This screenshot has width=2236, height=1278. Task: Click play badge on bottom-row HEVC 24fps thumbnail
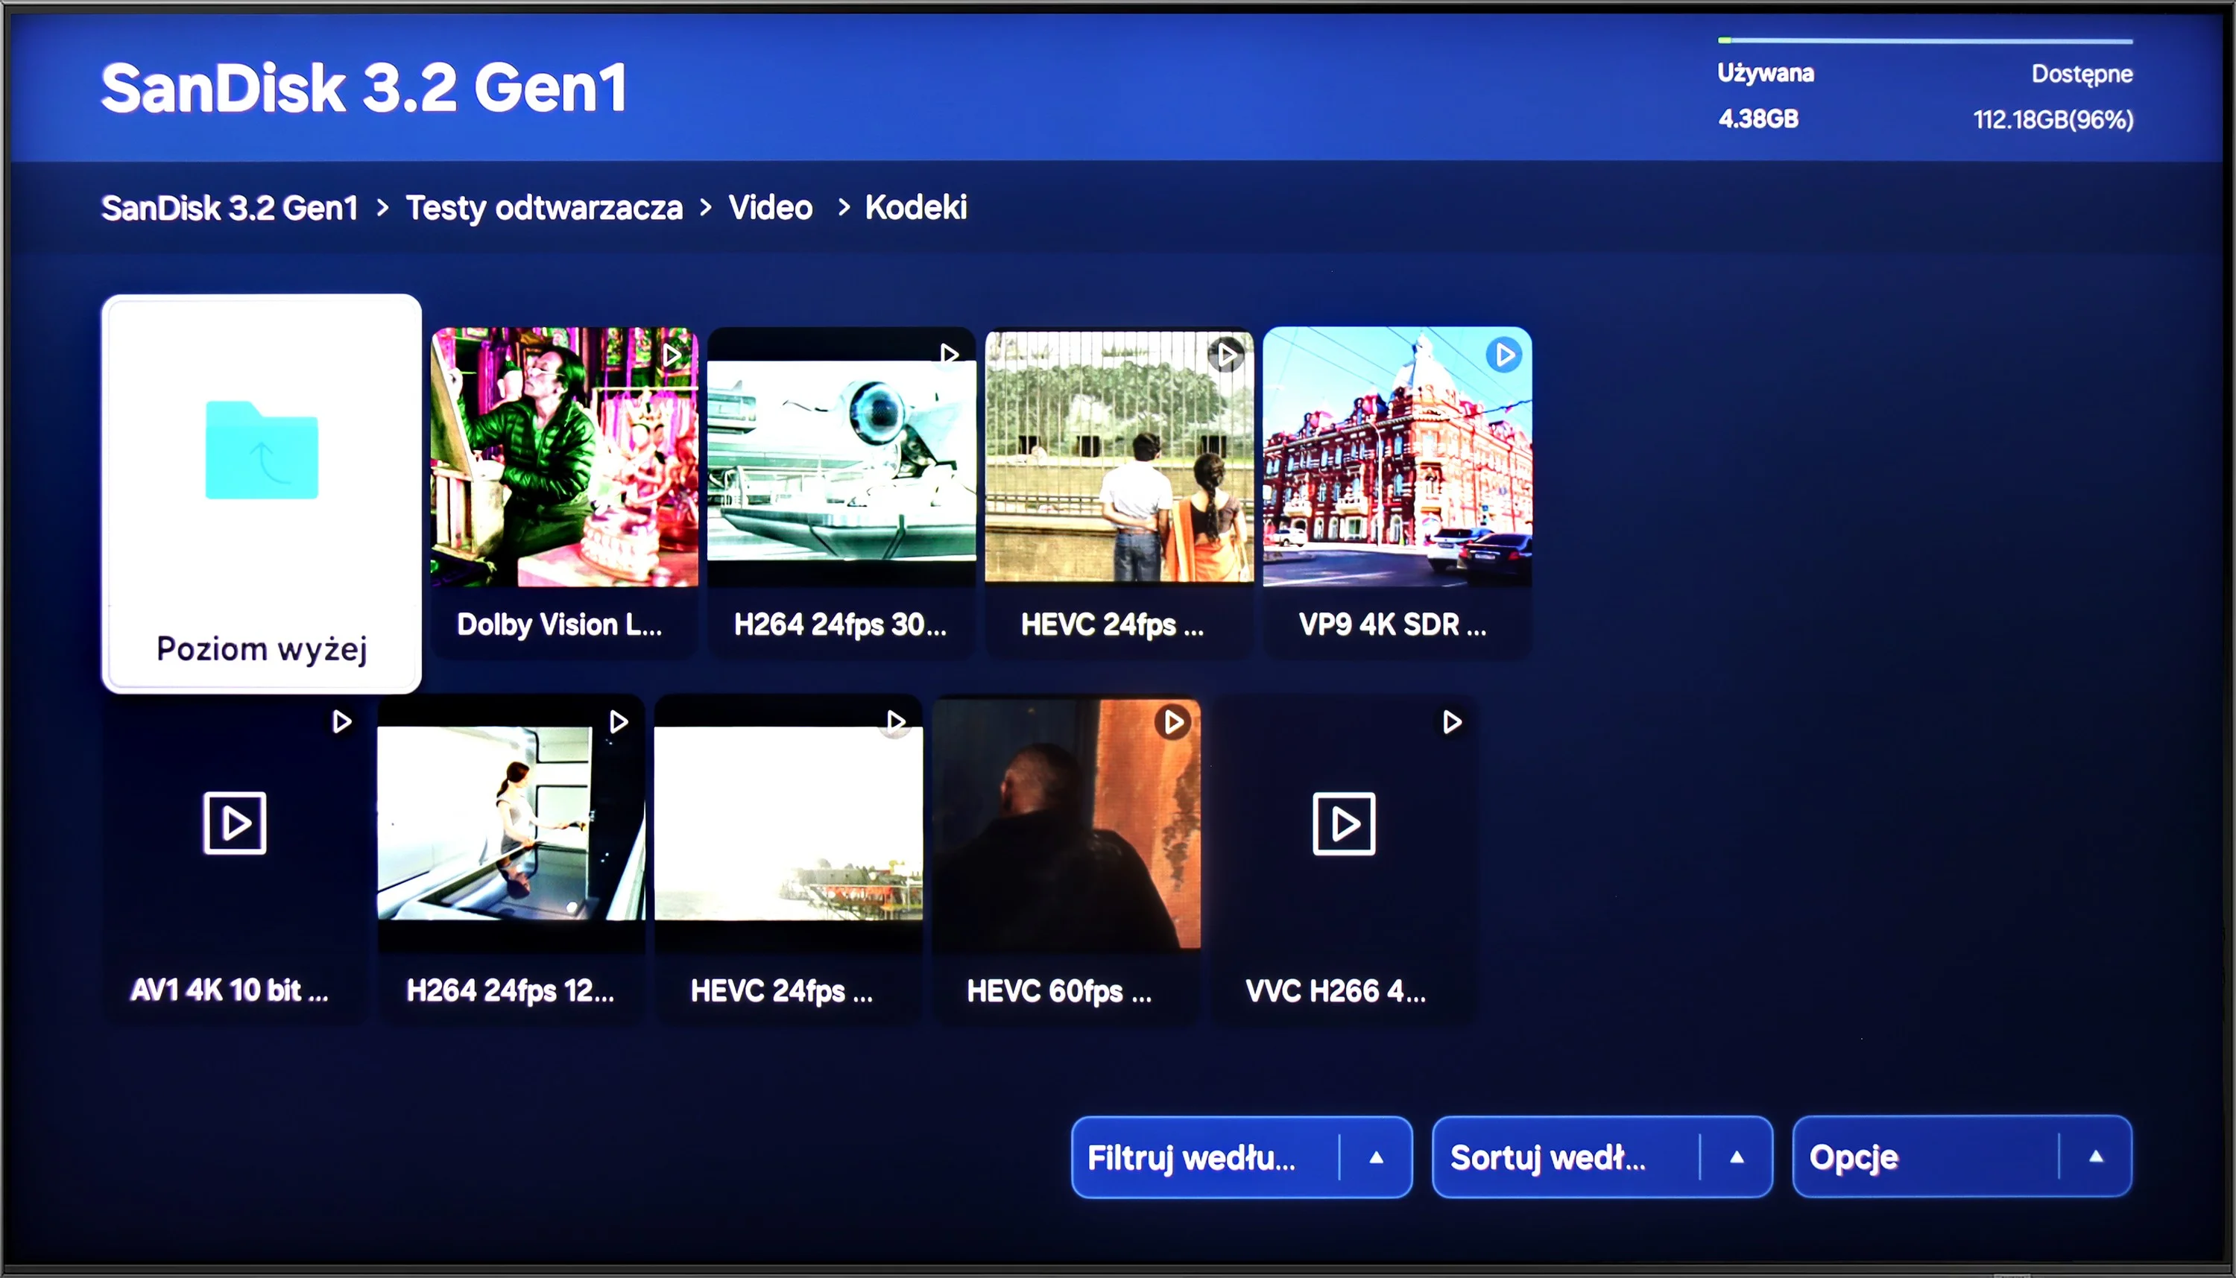[894, 721]
